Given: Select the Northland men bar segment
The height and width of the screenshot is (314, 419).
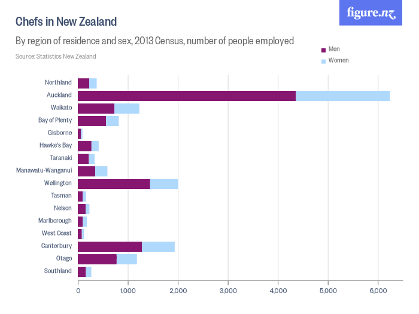Looking at the screenshot, I should click(x=83, y=83).
